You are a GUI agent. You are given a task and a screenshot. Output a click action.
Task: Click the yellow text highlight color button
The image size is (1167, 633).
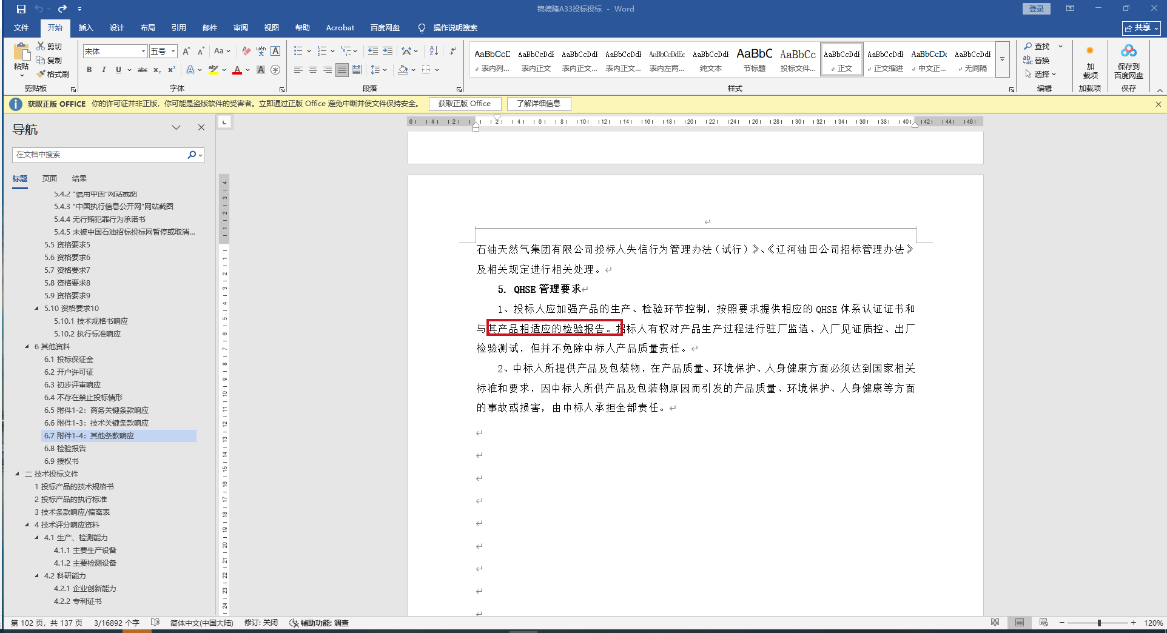(x=213, y=70)
